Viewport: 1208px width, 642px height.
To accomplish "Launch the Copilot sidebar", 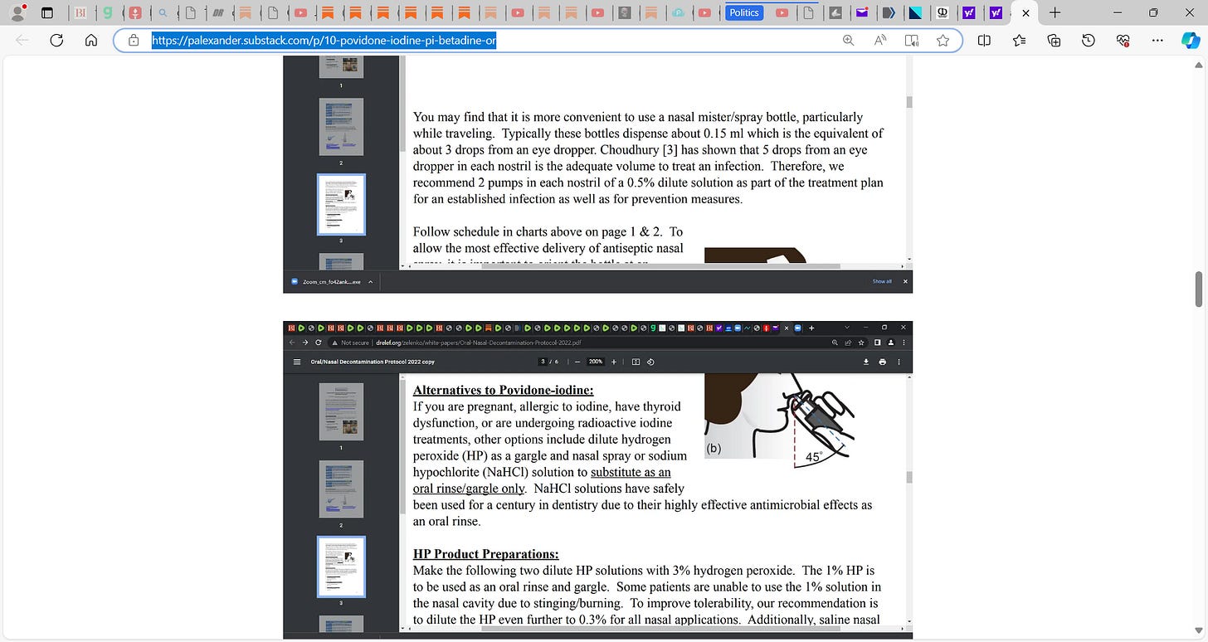I will click(1190, 40).
